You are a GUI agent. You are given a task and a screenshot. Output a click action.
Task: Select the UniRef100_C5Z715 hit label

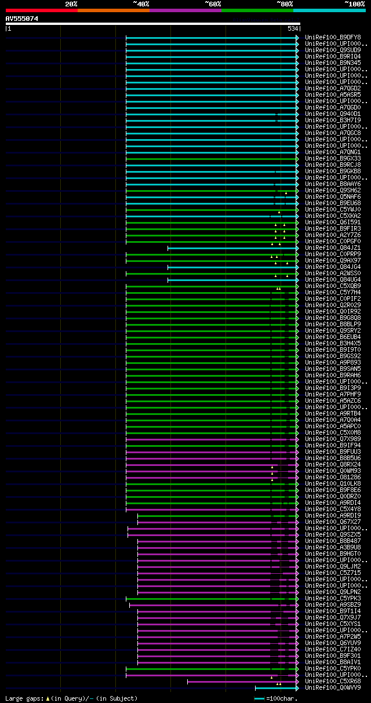click(333, 573)
